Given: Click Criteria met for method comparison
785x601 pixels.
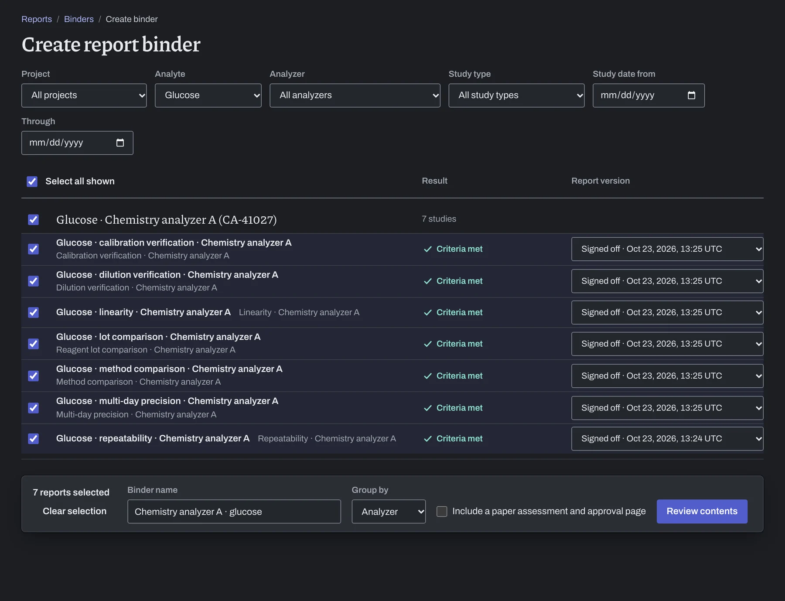Looking at the screenshot, I should coord(453,376).
